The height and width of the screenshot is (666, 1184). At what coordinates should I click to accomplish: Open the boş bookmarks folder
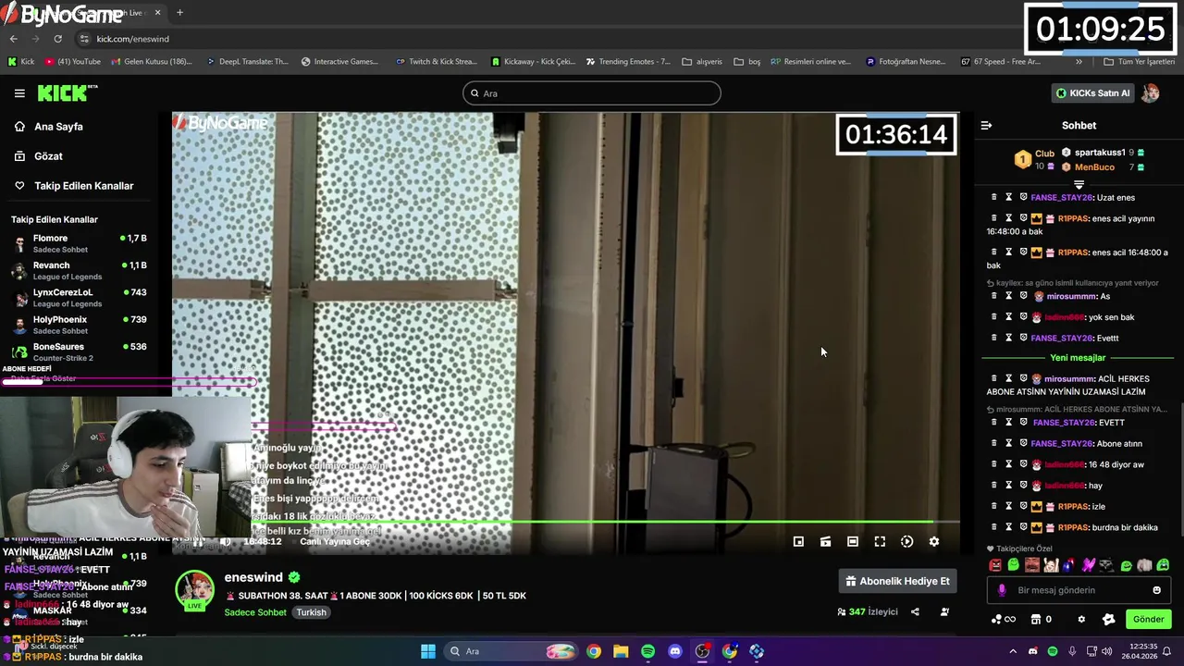click(747, 62)
